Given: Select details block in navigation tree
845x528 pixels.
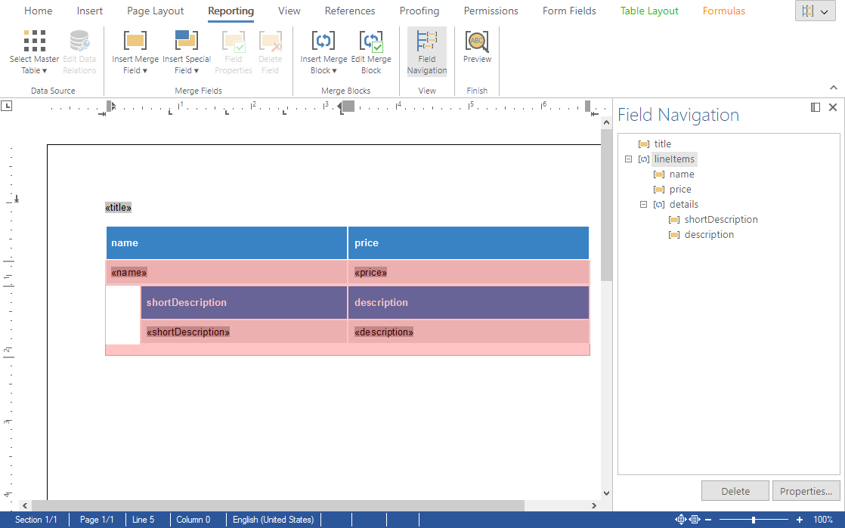Looking at the screenshot, I should coord(684,204).
